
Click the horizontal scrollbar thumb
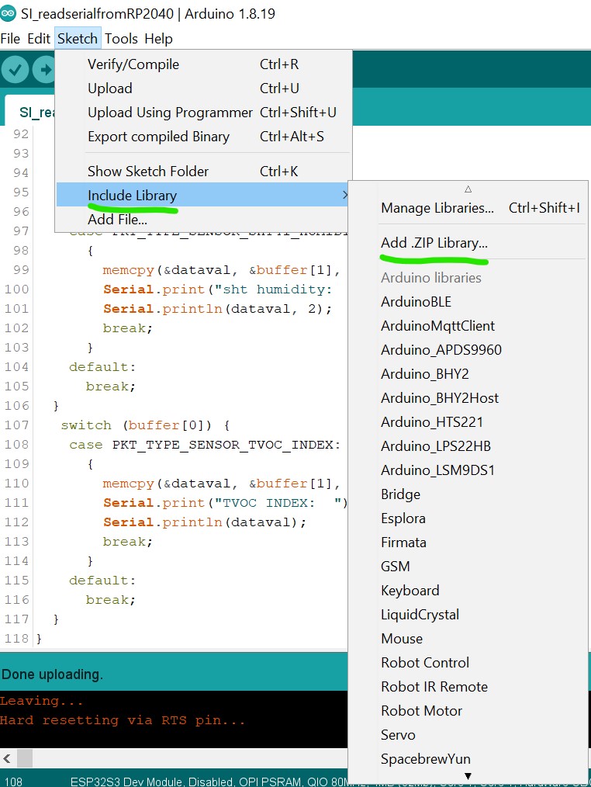click(x=25, y=758)
